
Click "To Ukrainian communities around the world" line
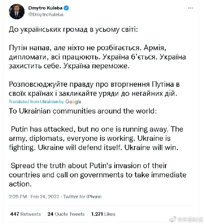82,111
